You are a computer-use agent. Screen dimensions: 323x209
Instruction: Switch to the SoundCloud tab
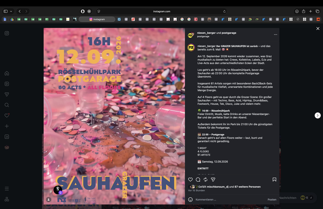[318, 19]
